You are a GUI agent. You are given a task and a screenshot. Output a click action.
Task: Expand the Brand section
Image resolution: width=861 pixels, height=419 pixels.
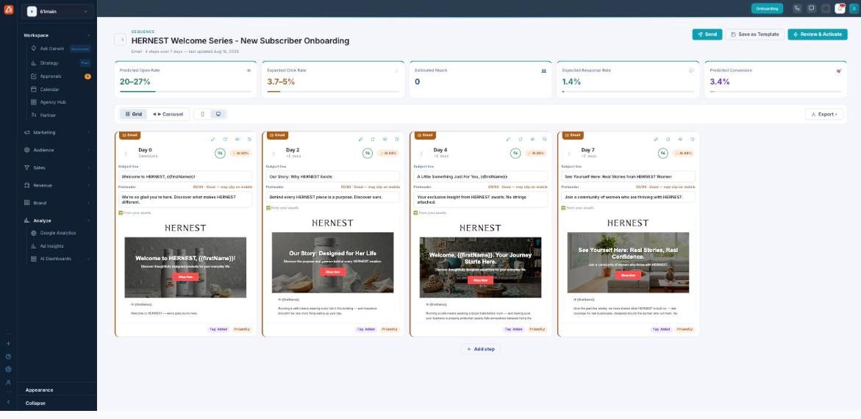click(x=57, y=203)
